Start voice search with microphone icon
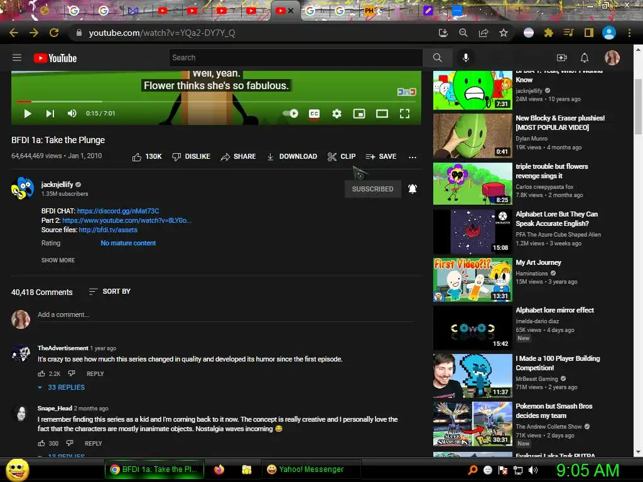The width and height of the screenshot is (643, 482). pyautogui.click(x=466, y=58)
